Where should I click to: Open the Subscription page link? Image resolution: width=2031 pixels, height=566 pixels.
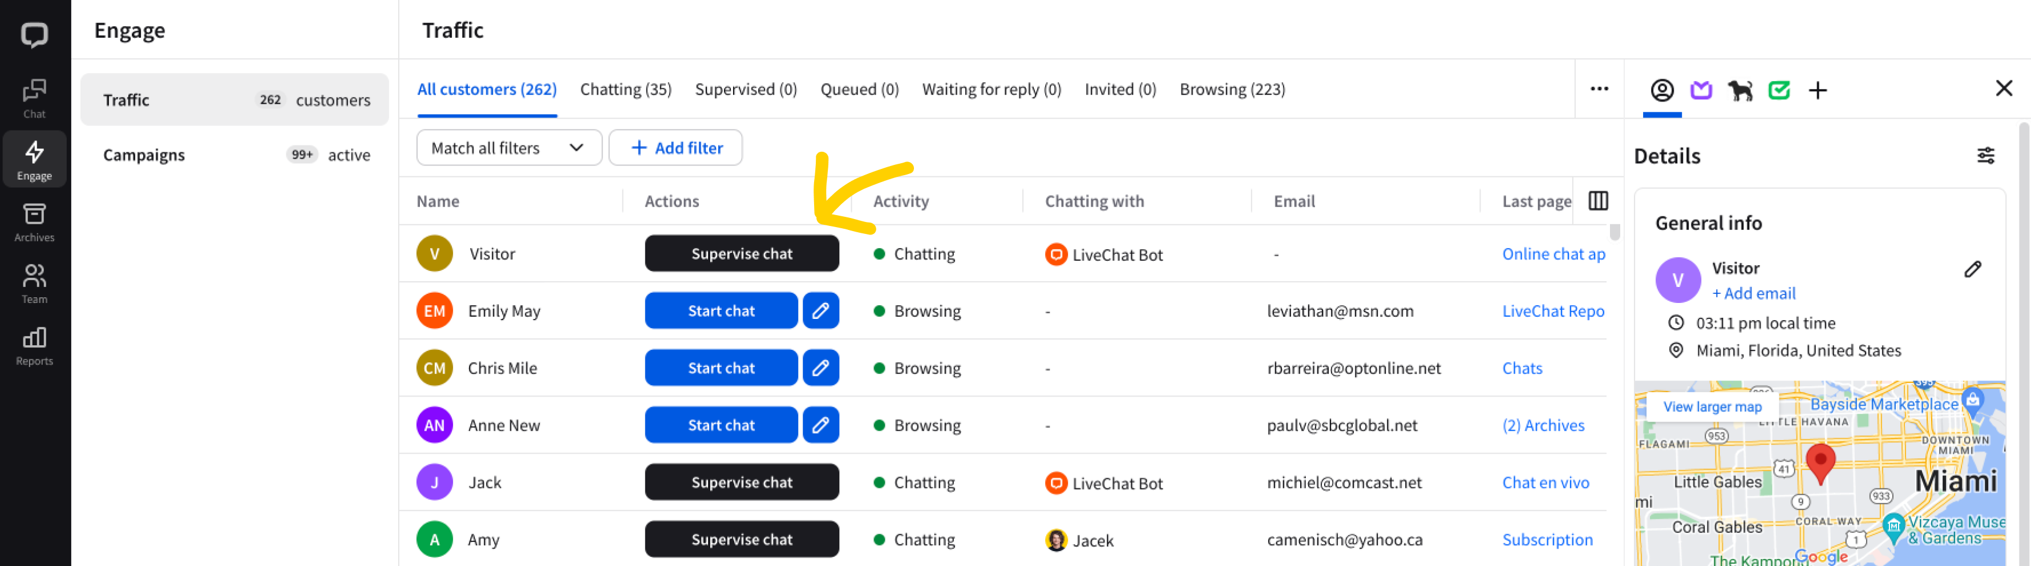coord(1547,539)
